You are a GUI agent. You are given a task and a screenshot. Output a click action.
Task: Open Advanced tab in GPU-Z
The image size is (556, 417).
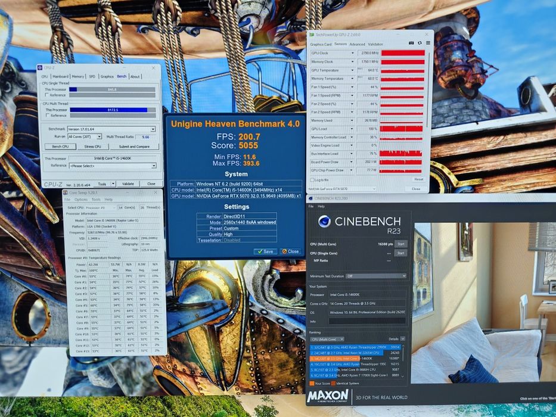(x=357, y=44)
